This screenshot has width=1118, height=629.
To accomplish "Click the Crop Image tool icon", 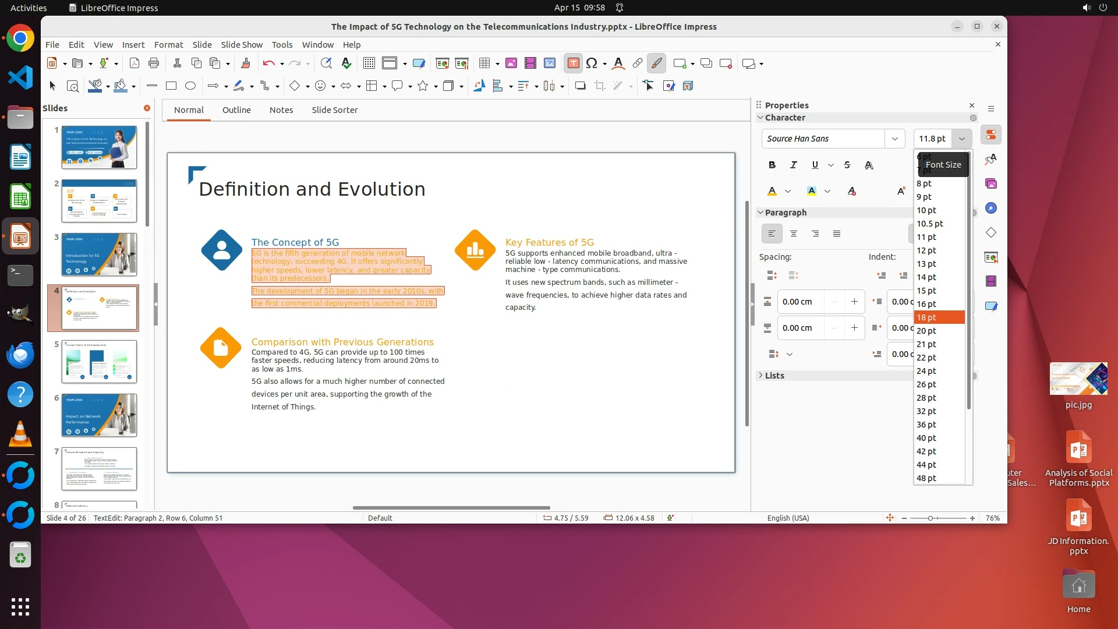I will (x=600, y=86).
